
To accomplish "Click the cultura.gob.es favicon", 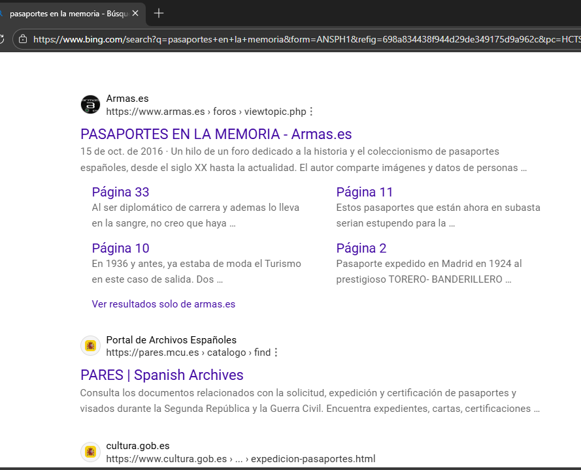I will point(90,452).
